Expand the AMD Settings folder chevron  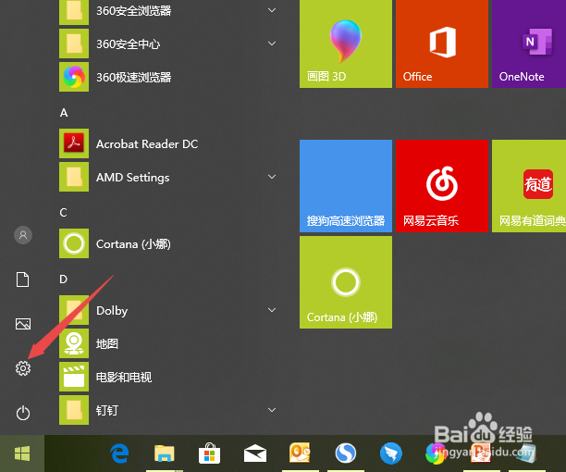coord(272,177)
